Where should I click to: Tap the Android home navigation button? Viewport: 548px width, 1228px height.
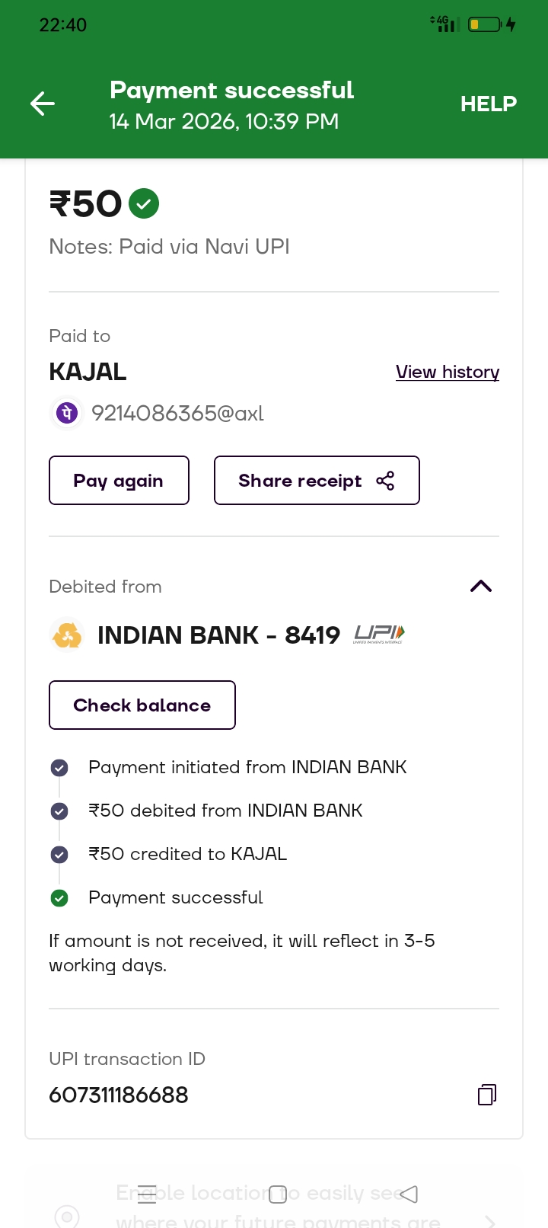coord(278,1194)
